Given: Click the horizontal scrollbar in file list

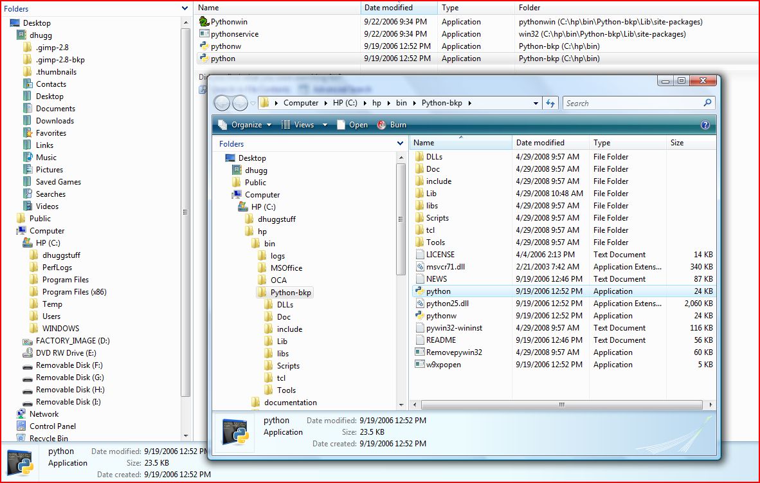Looking at the screenshot, I should point(562,405).
